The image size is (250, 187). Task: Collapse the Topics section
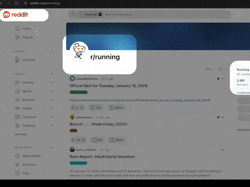[x=51, y=74]
